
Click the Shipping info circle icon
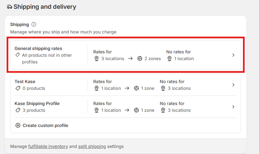click(x=34, y=24)
